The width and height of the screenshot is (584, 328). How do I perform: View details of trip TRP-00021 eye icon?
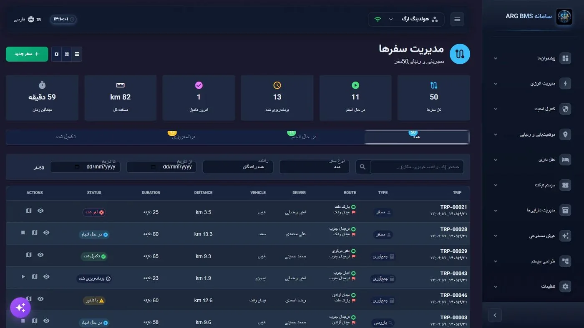click(x=40, y=211)
